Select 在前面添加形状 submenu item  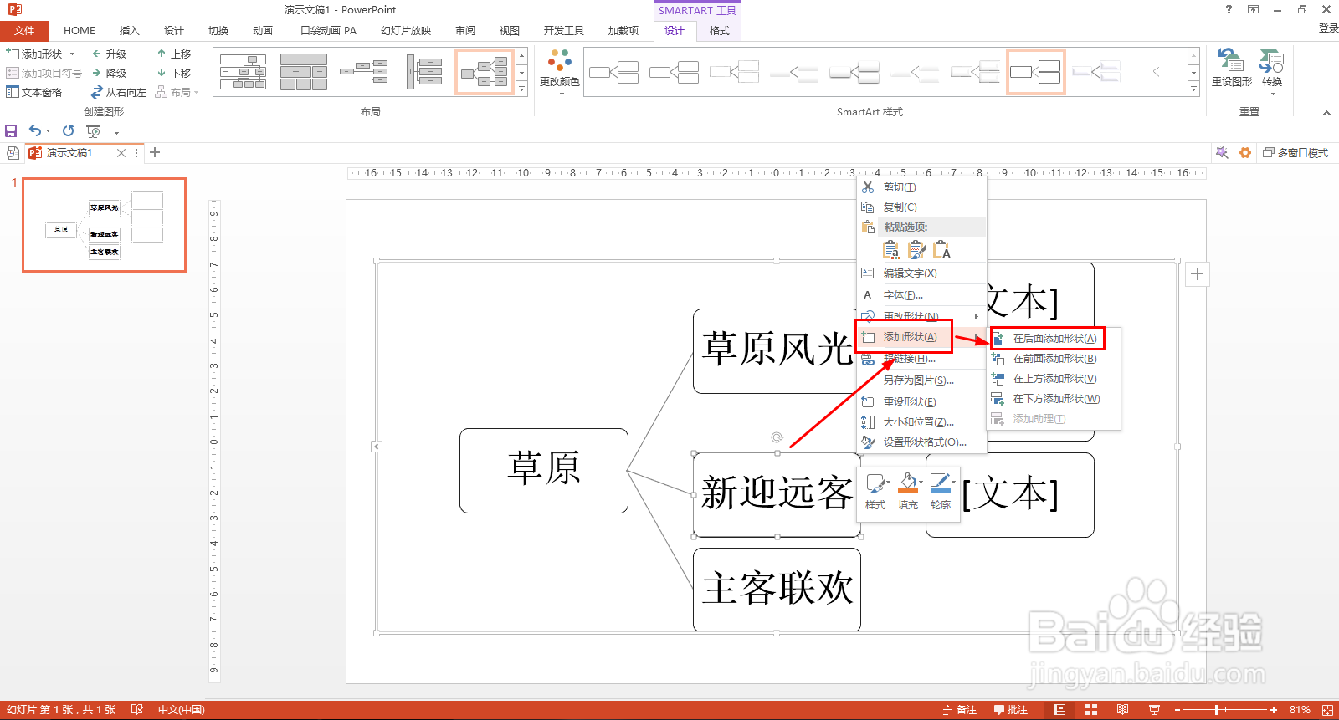tap(1054, 359)
